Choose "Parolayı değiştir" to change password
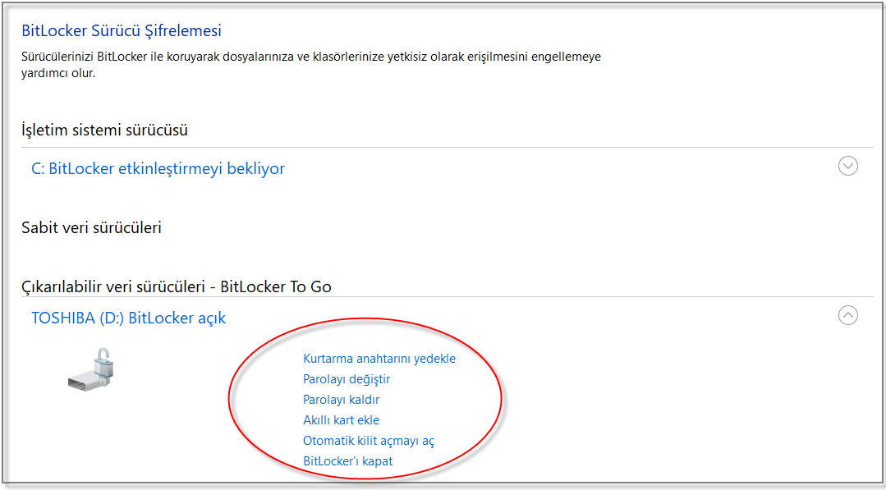This screenshot has width=886, height=490. pyautogui.click(x=347, y=379)
